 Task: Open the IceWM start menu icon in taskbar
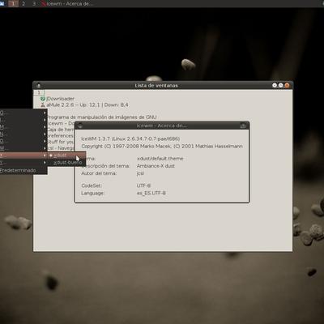2,3
